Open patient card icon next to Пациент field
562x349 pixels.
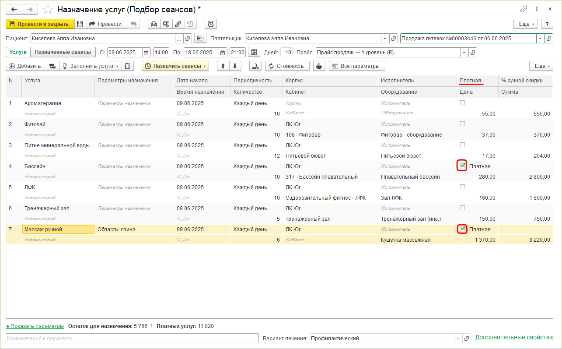tap(200, 39)
